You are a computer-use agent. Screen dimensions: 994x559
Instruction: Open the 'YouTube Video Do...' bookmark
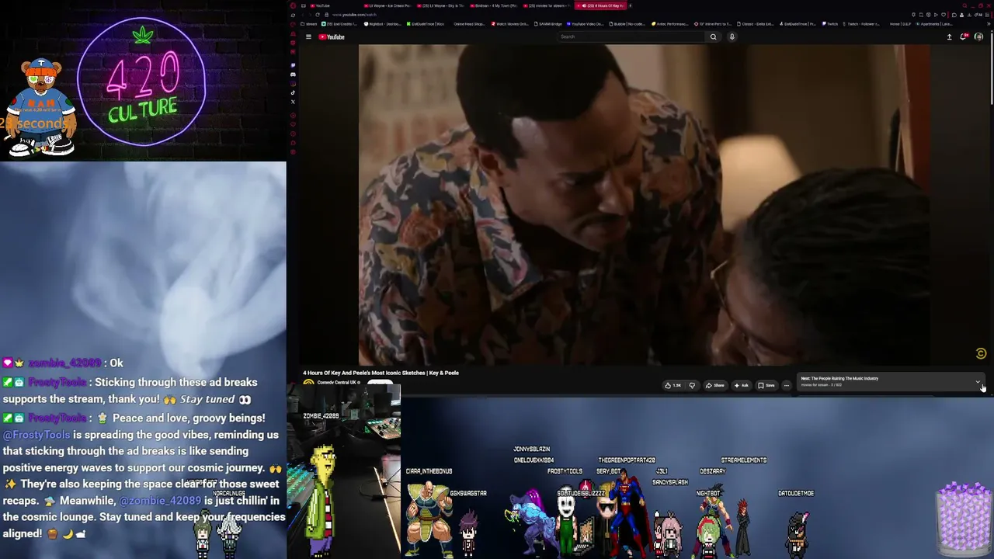[x=586, y=24]
